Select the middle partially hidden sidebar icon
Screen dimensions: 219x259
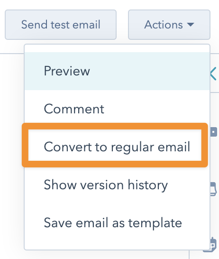214,189
